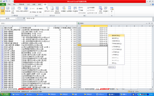Click the Undo icon in quick access toolbar
This screenshot has height=96, width=154.
pyautogui.click(x=6, y=1)
